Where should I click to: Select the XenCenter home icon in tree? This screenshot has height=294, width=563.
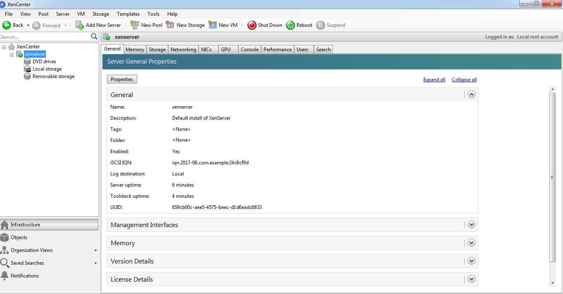[x=12, y=47]
